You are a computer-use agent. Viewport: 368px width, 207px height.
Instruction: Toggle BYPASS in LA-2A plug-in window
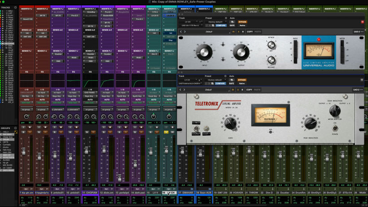point(242,80)
